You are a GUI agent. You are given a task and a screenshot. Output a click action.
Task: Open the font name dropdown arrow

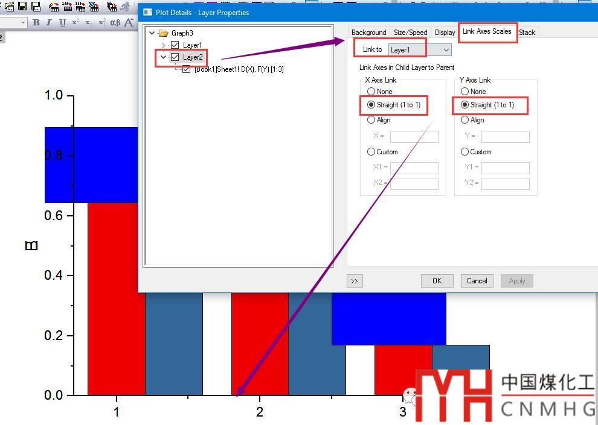coord(23,22)
